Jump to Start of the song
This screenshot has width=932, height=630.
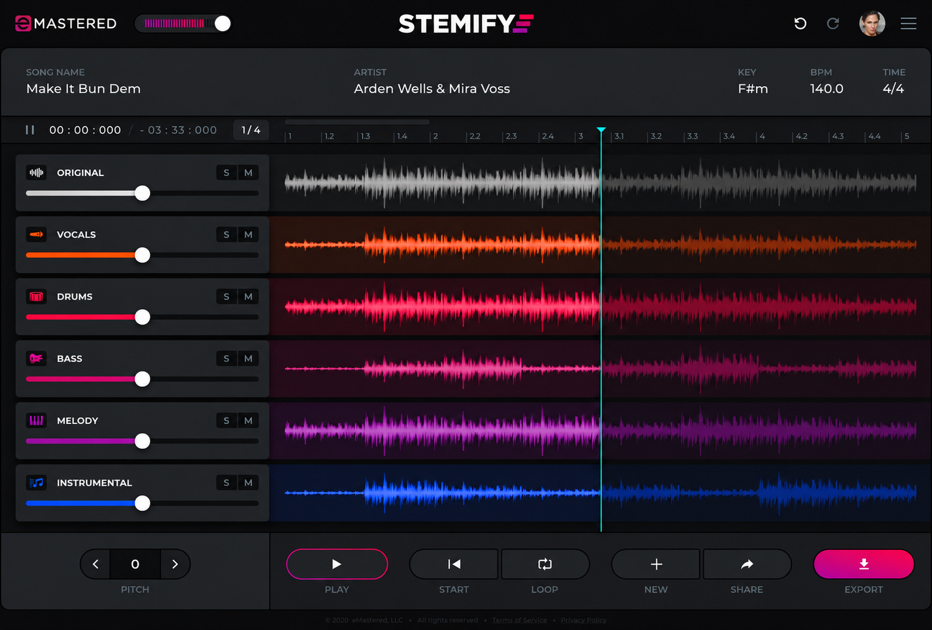pyautogui.click(x=454, y=564)
